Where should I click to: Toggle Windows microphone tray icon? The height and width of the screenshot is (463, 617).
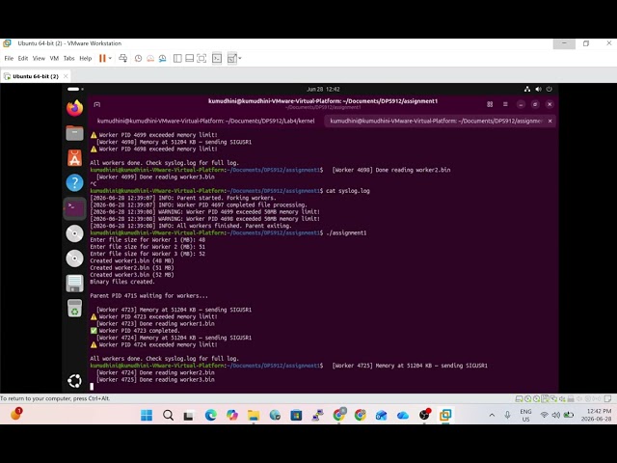[508, 415]
